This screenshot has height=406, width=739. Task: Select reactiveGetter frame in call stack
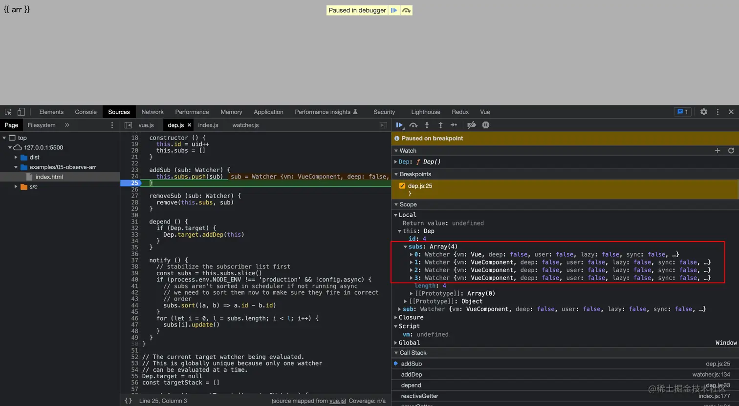[x=565, y=396]
